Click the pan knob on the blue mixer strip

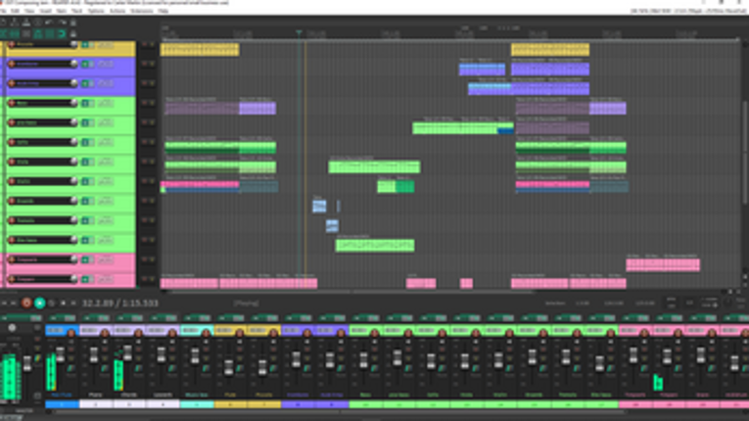(71, 333)
